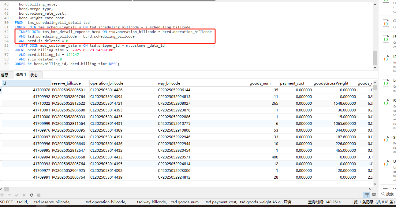Click the add record plus icon

(2, 195)
